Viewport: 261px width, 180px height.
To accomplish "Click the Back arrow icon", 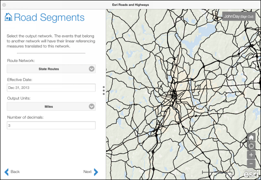I will click(7, 172).
